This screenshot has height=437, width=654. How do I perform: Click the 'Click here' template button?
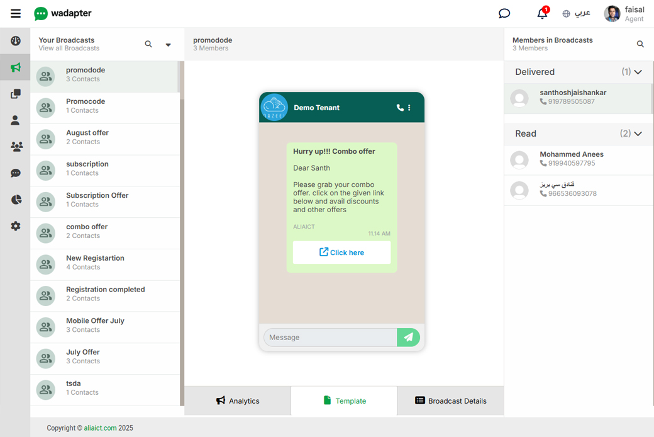pyautogui.click(x=341, y=253)
